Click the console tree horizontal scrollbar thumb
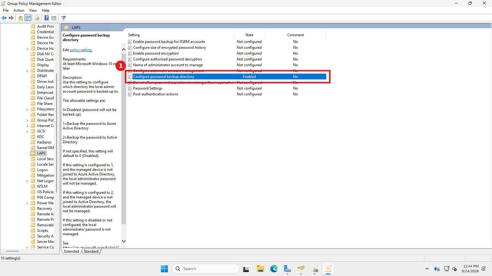 12,251
